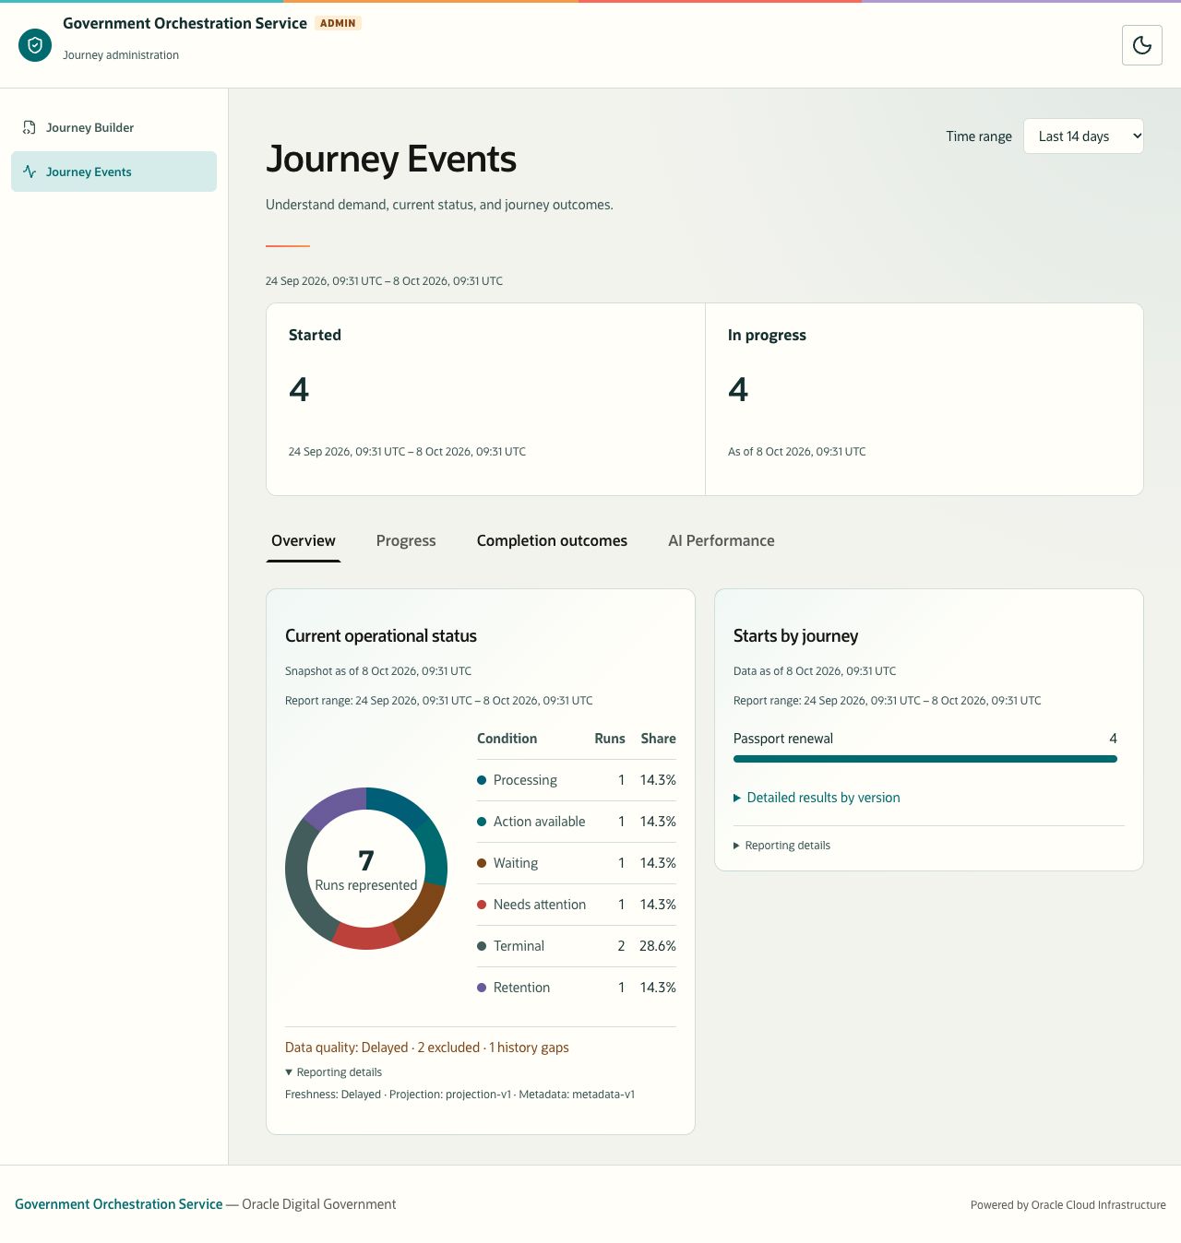Click Powered by Oracle Cloud Infrastructure text

click(1068, 1205)
